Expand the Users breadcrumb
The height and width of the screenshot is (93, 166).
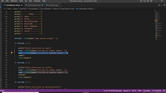[9, 9]
